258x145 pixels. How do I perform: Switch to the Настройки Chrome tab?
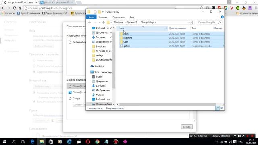click(x=20, y=2)
